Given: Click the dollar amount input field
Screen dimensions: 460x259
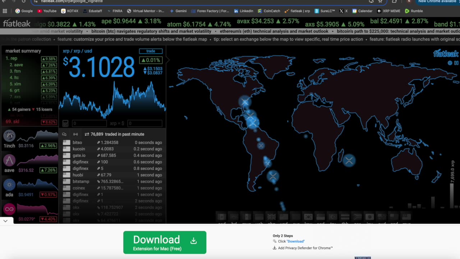Looking at the screenshot, I should pos(144,123).
